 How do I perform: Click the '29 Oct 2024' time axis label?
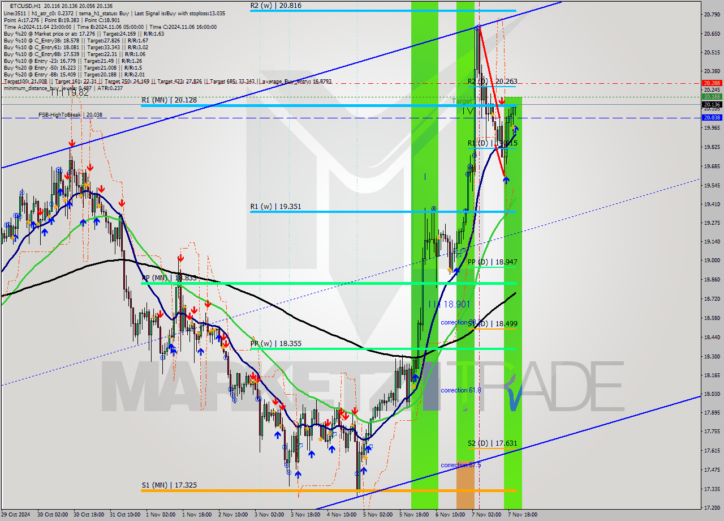pos(15,515)
